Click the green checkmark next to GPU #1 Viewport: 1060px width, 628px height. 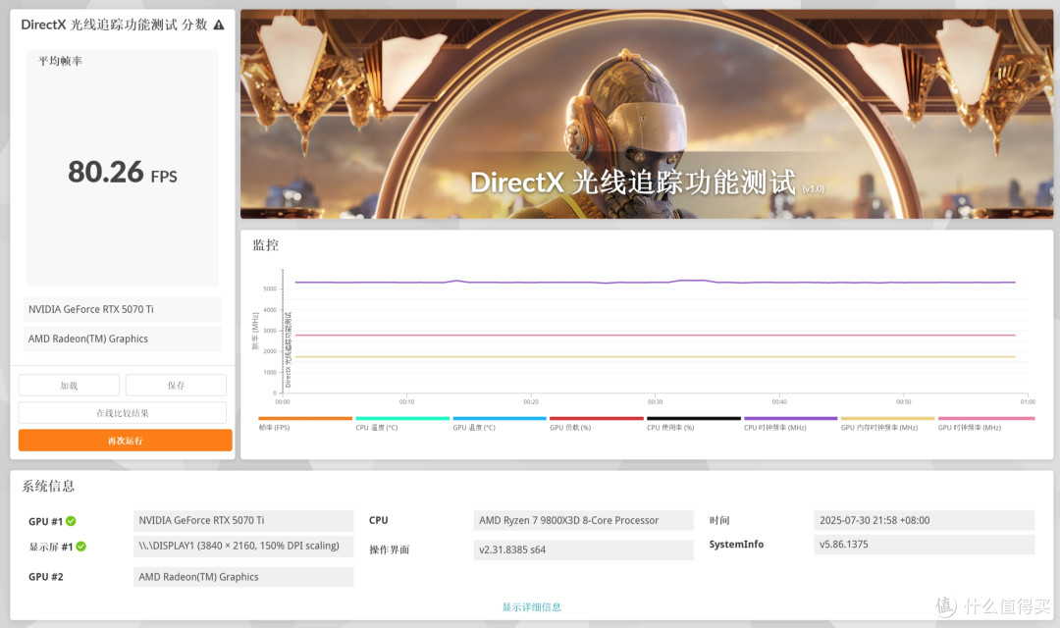pos(71,521)
